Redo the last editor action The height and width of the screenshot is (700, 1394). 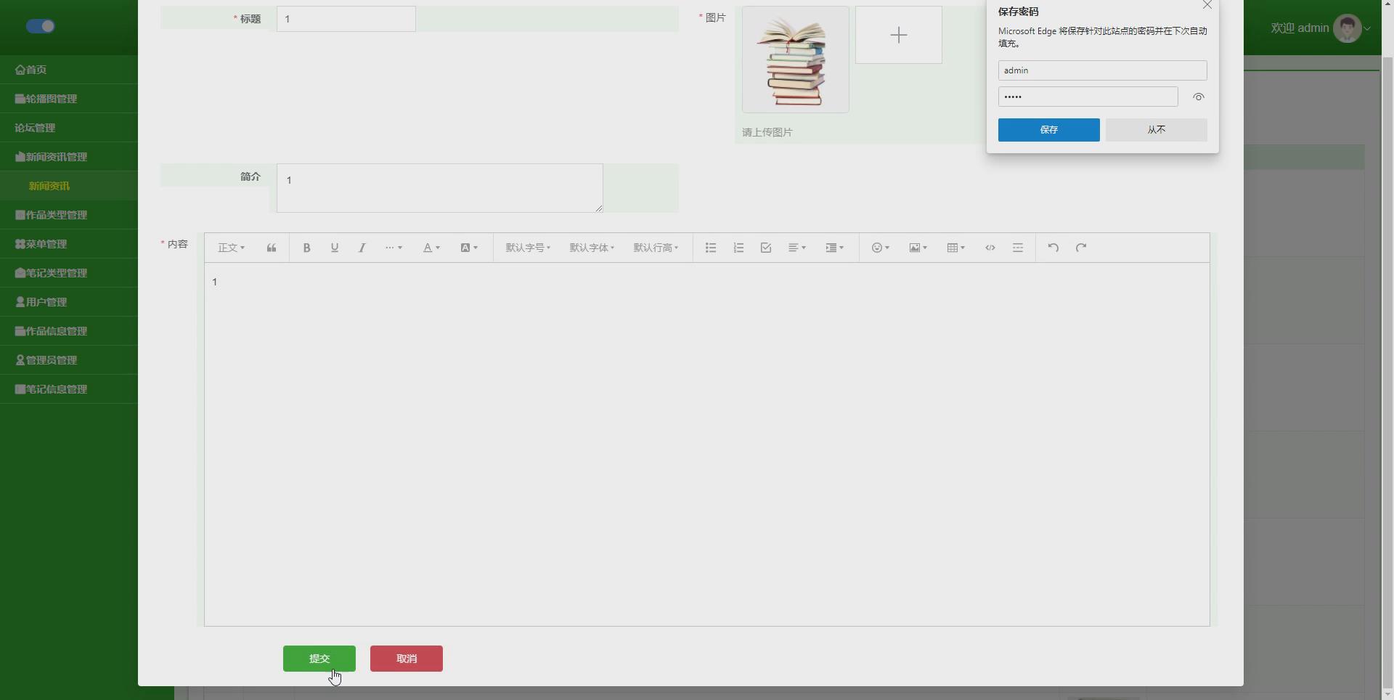pyautogui.click(x=1081, y=248)
